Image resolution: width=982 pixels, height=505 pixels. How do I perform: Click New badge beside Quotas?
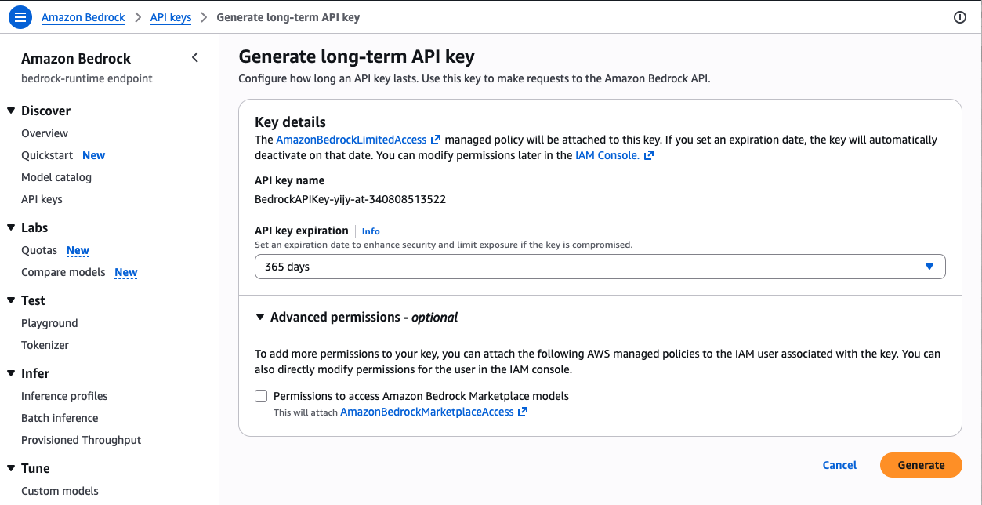pos(78,250)
